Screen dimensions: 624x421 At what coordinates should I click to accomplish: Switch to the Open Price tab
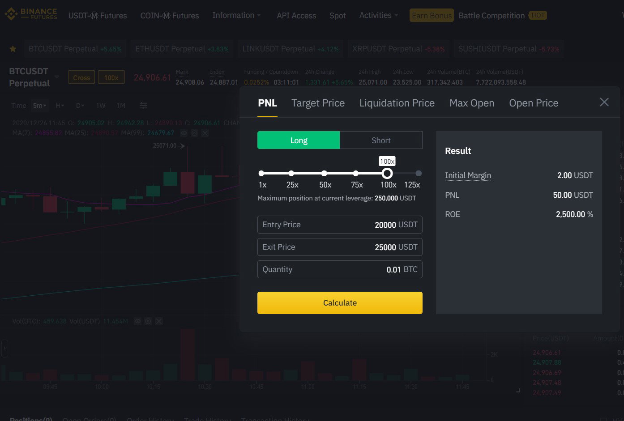pyautogui.click(x=534, y=103)
